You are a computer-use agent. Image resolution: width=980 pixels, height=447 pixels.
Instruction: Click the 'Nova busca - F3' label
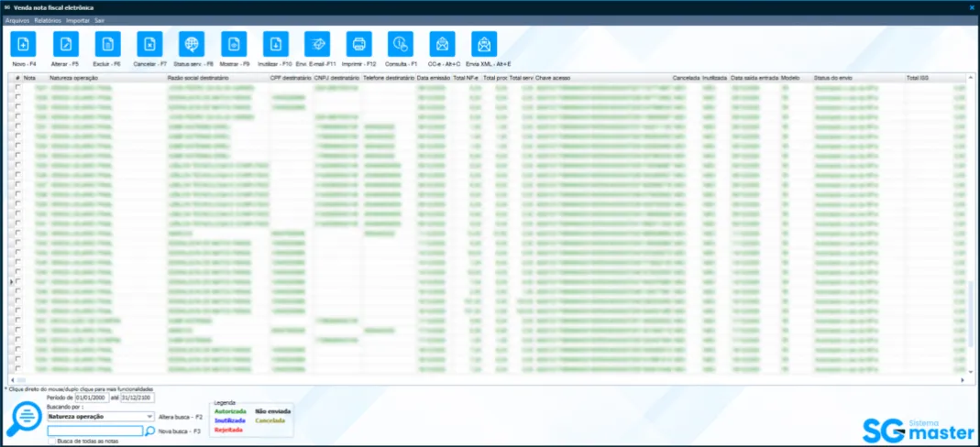coord(180,431)
